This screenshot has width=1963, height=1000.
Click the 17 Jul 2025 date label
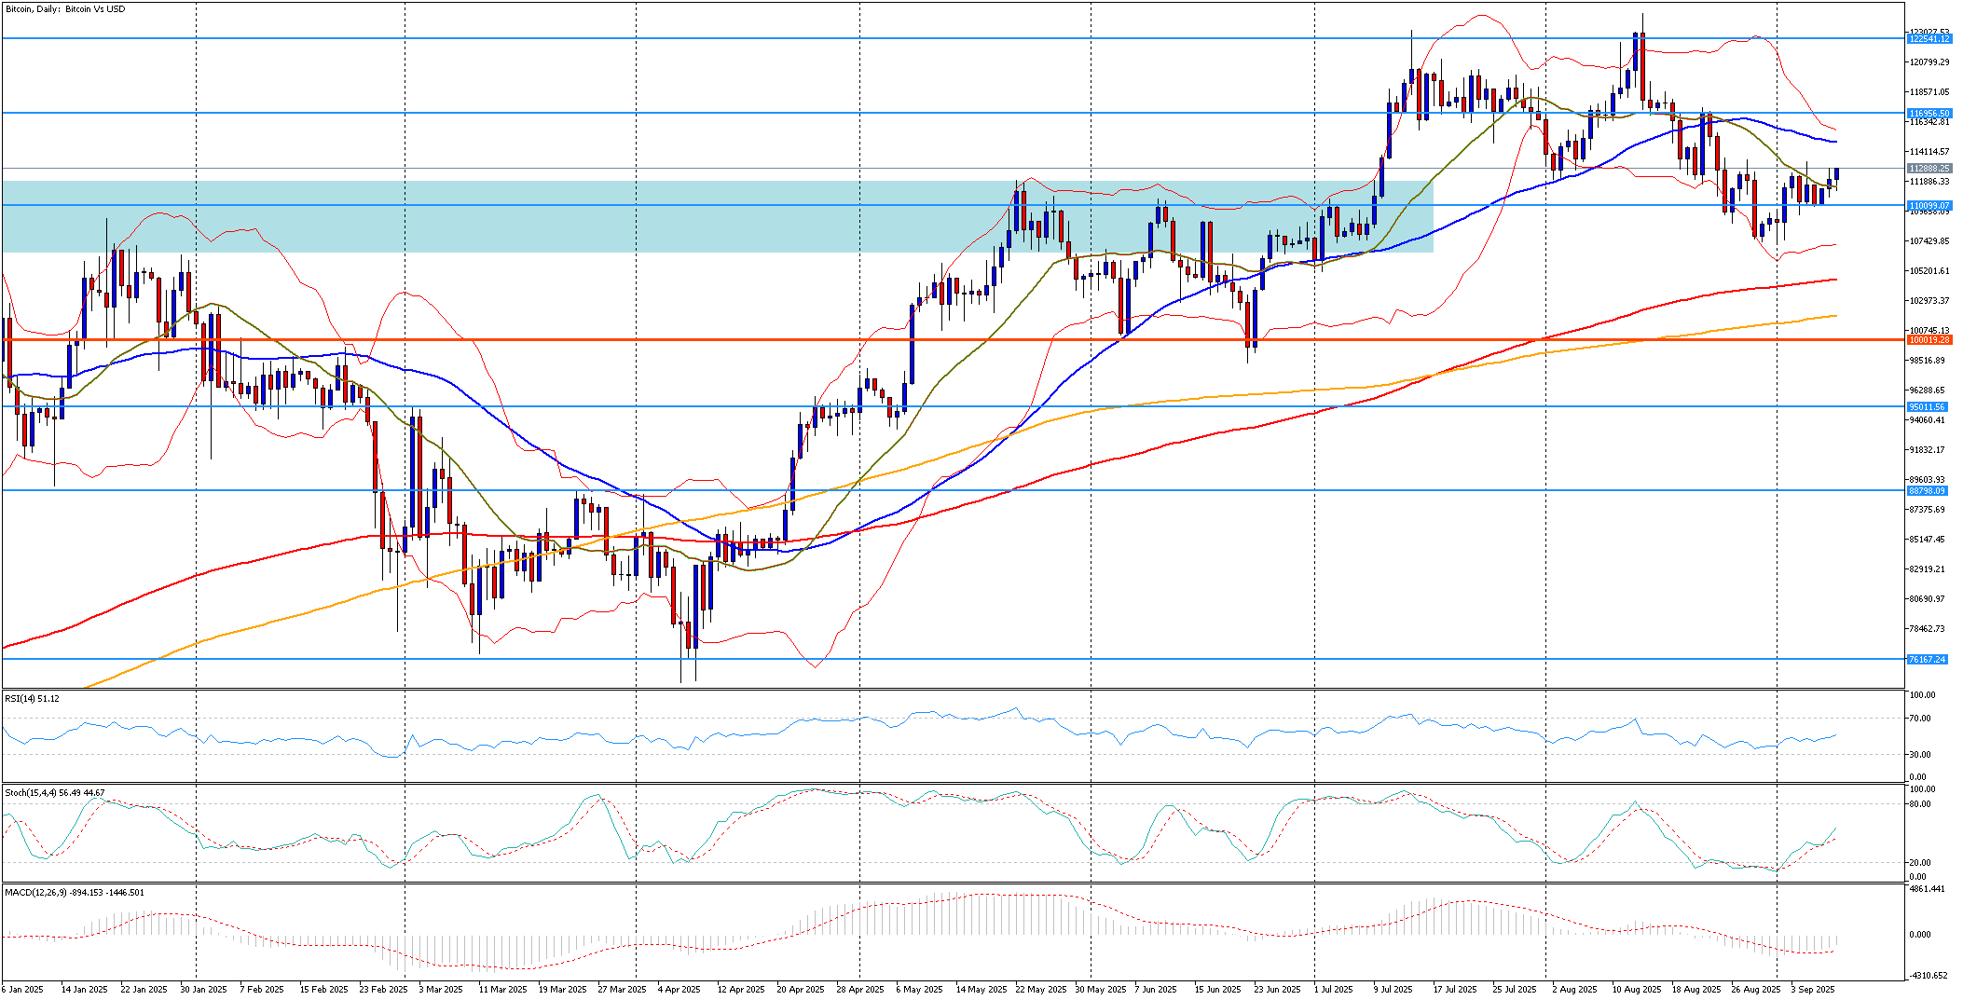pos(1455,990)
